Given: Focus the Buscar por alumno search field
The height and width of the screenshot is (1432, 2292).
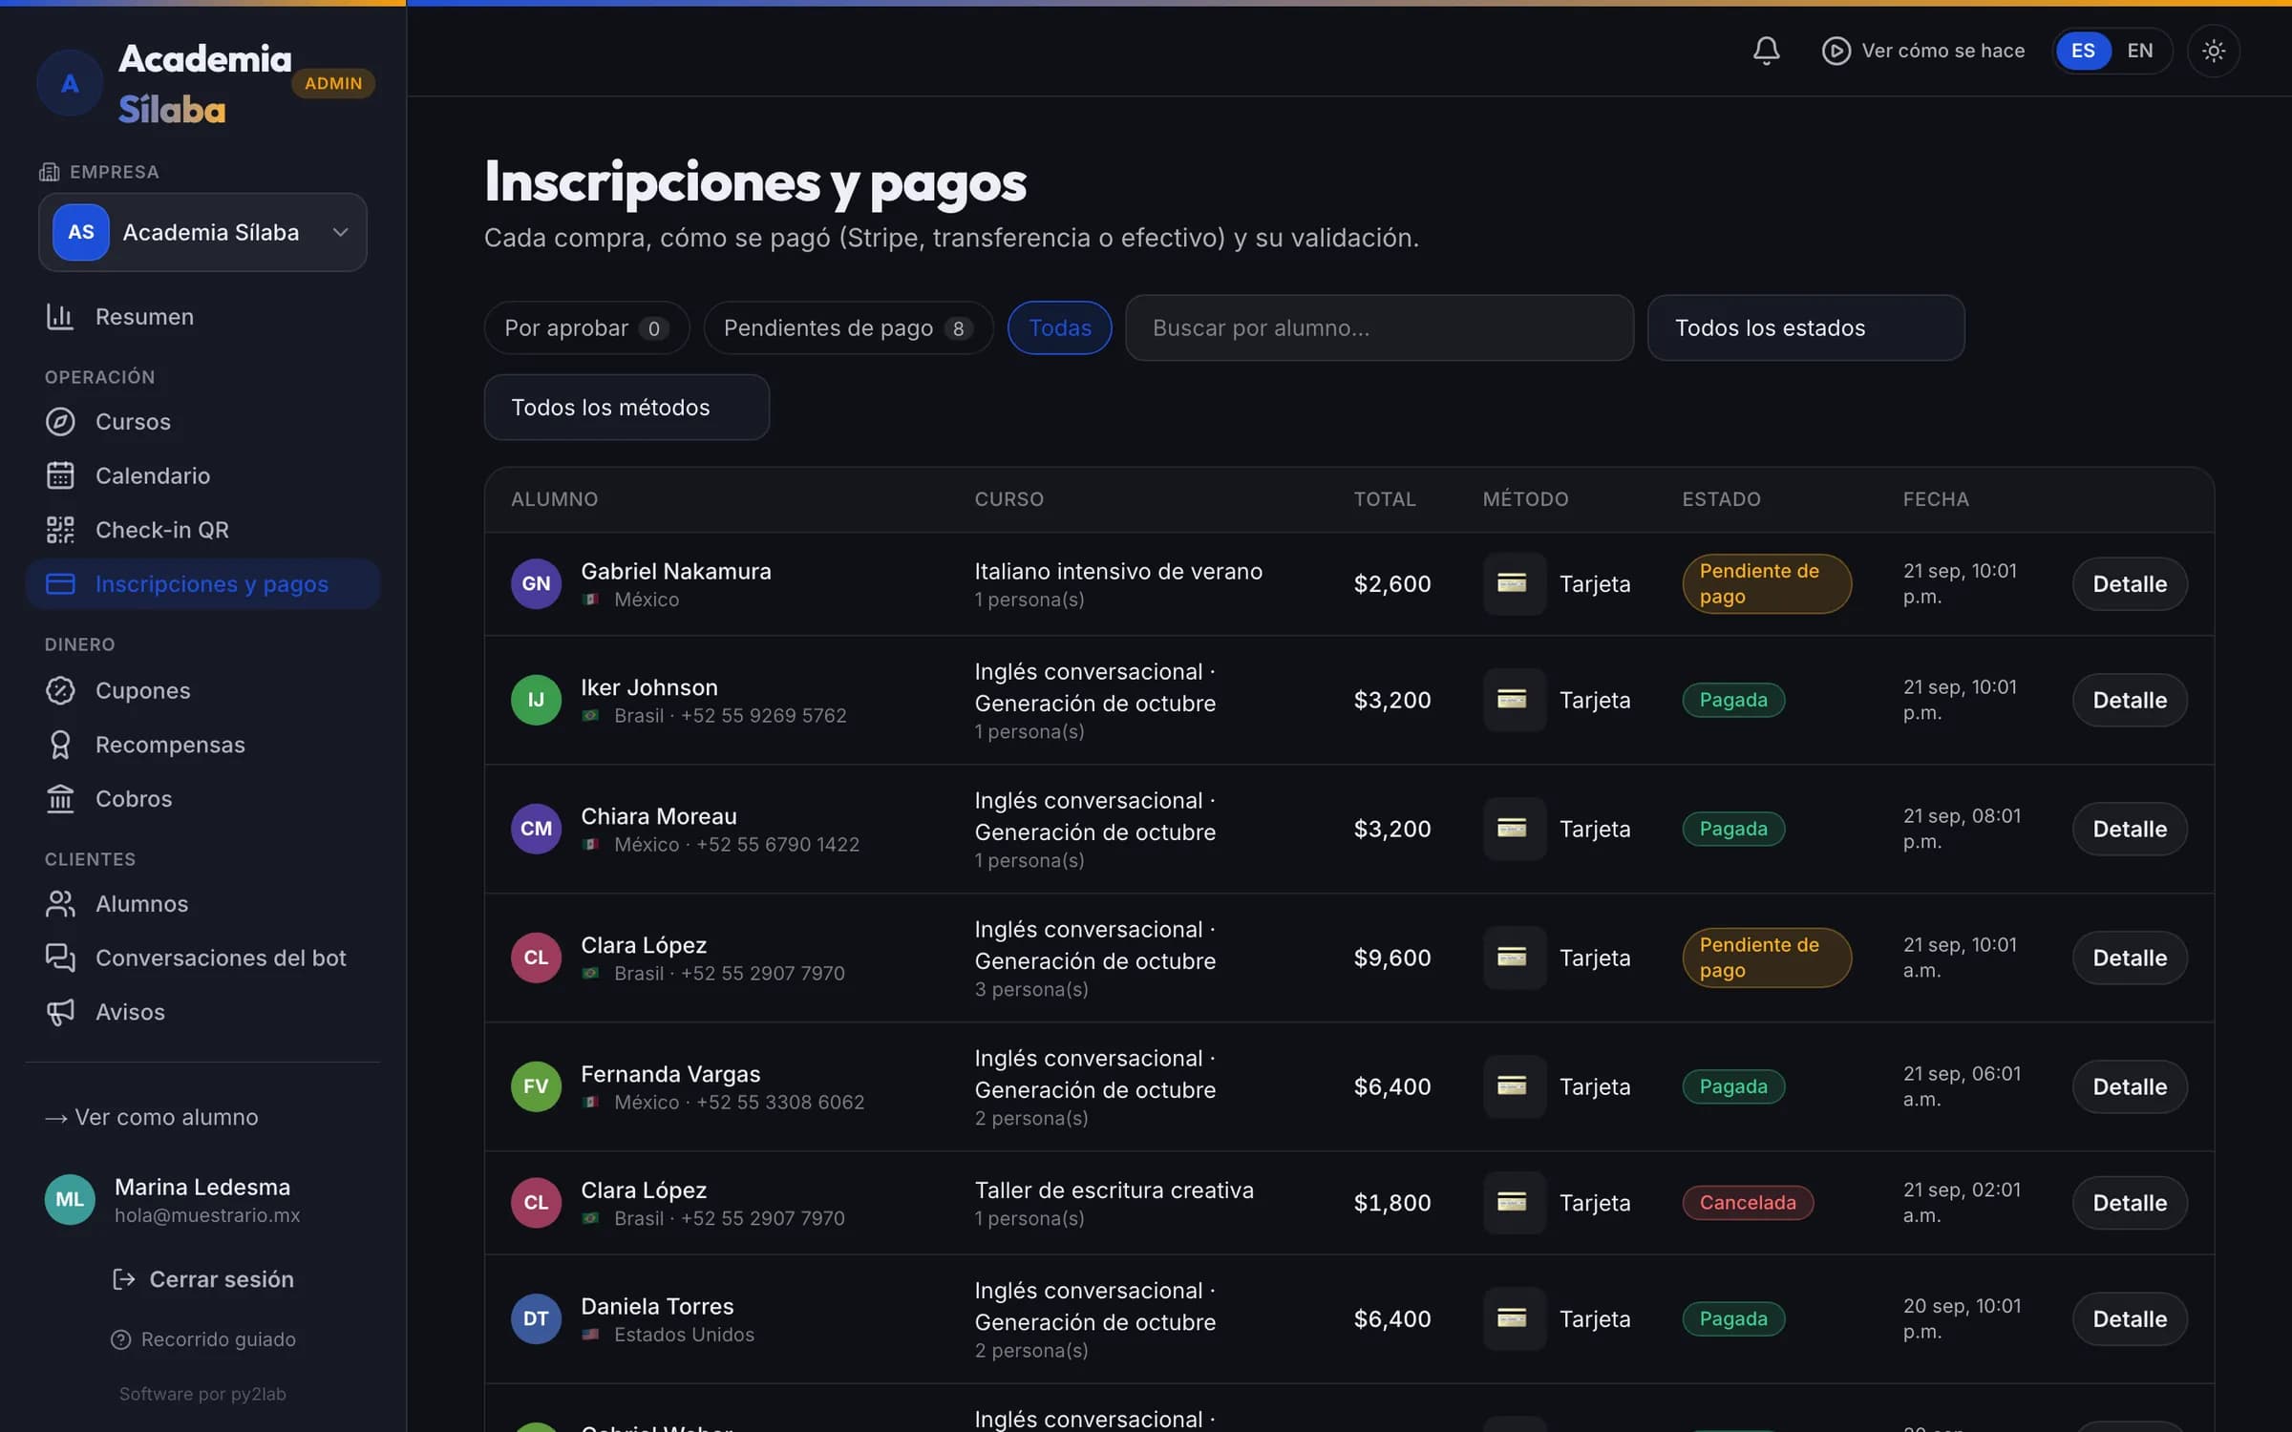Looking at the screenshot, I should pyautogui.click(x=1379, y=327).
